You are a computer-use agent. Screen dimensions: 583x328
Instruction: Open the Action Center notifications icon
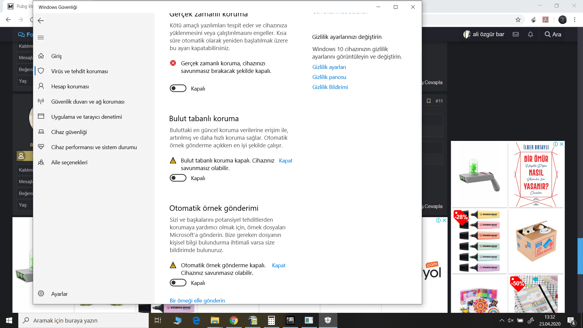tap(571, 320)
